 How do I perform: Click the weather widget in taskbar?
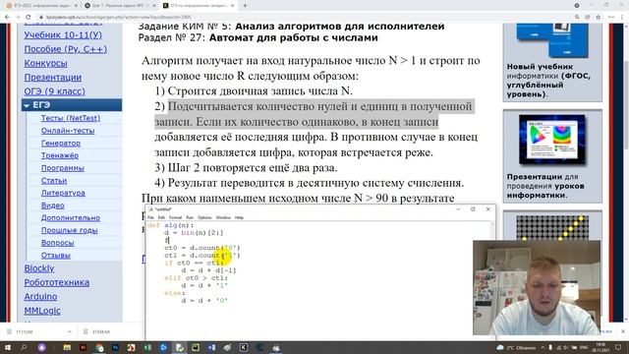click(517, 347)
